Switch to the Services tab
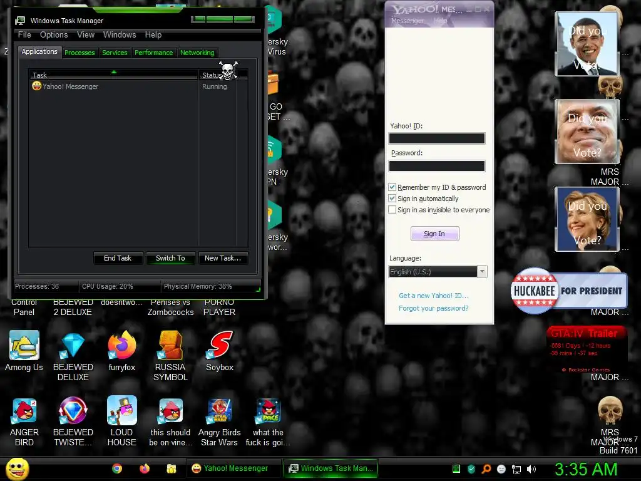Viewport: 641px width, 481px height. pyautogui.click(x=115, y=53)
